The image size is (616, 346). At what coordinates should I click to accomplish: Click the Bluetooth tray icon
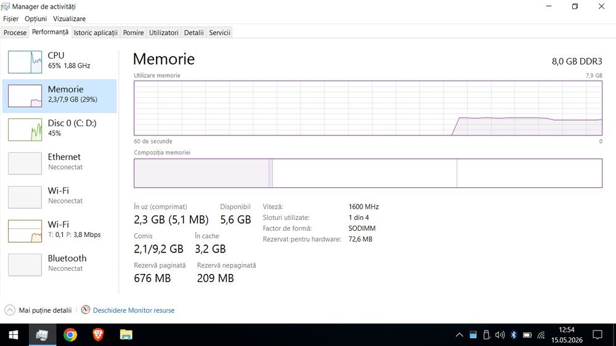[x=514, y=335]
